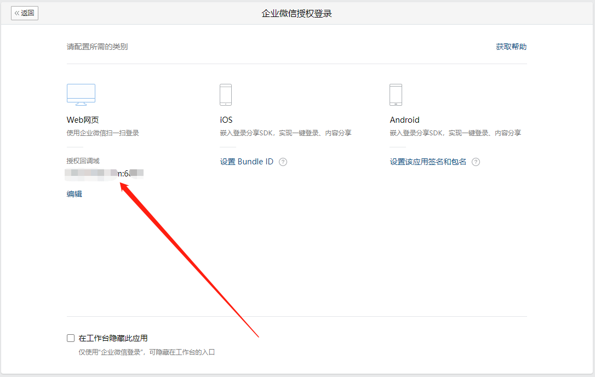The height and width of the screenshot is (377, 595).
Task: Select the iOS heading text
Action: (x=226, y=120)
